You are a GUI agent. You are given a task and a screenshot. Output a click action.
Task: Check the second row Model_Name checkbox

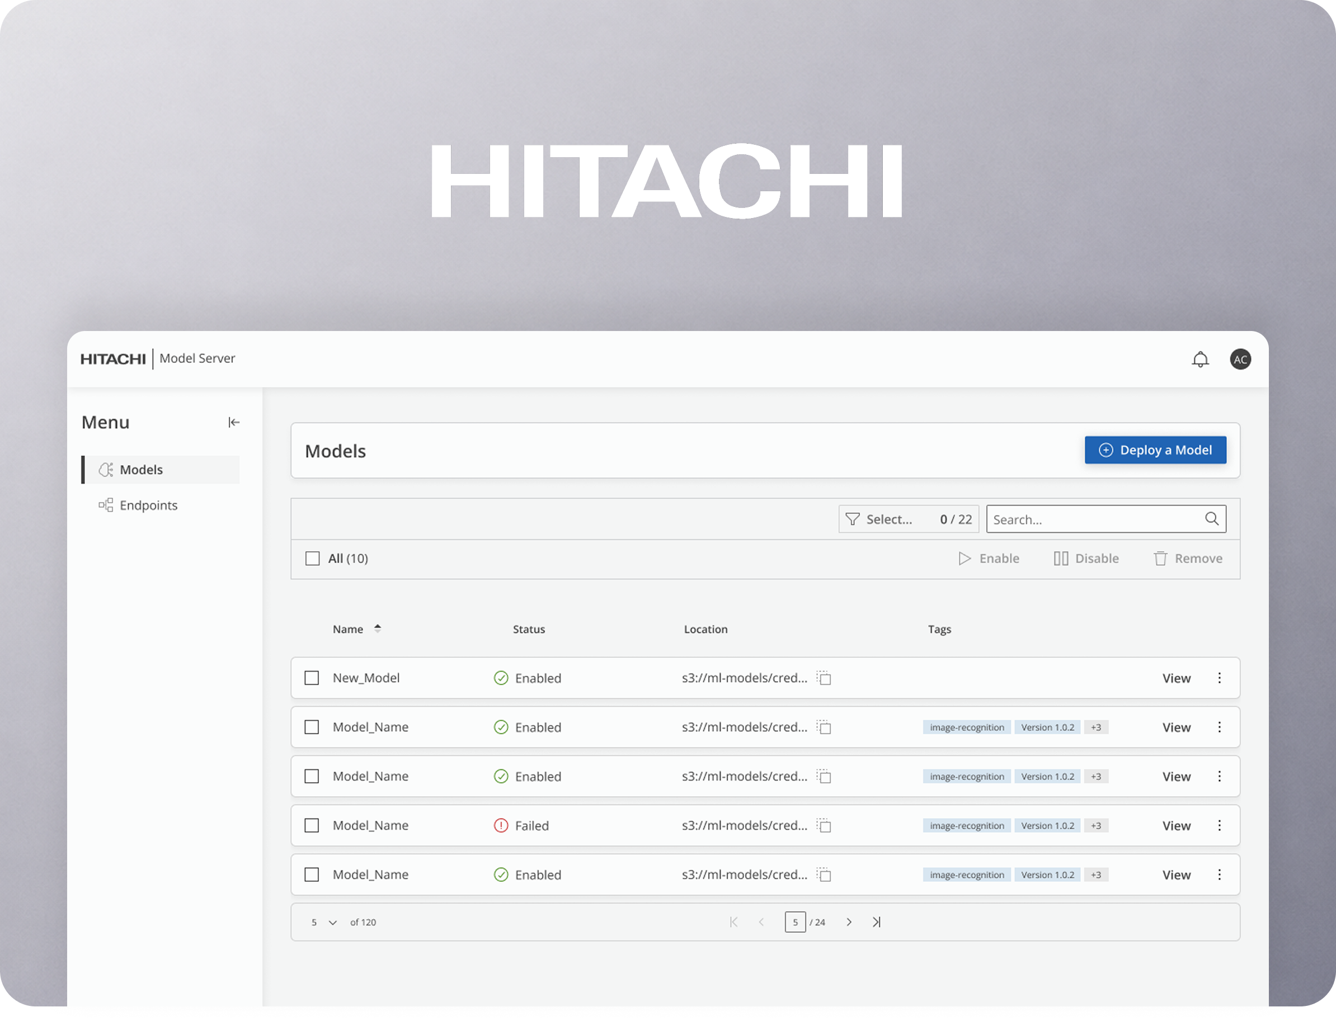pos(312,727)
